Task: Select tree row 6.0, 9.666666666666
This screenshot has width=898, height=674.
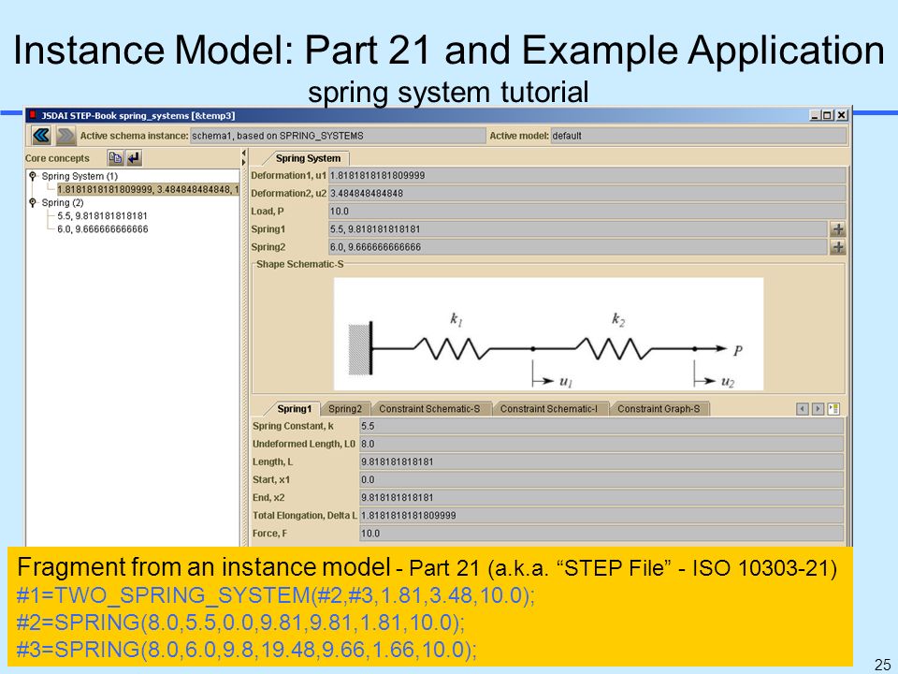Action: [103, 229]
